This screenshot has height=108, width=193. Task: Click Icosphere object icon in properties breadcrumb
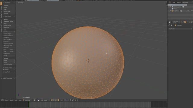tap(176, 25)
